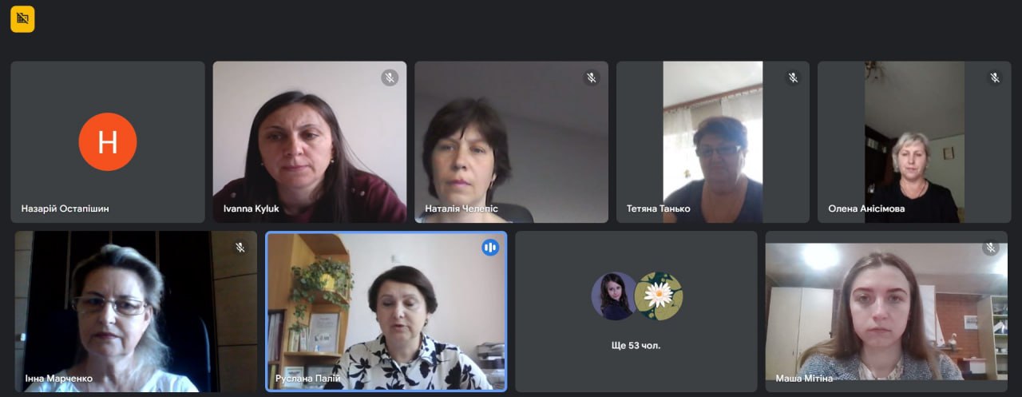Click the Назарій Остапішин name label

point(65,208)
